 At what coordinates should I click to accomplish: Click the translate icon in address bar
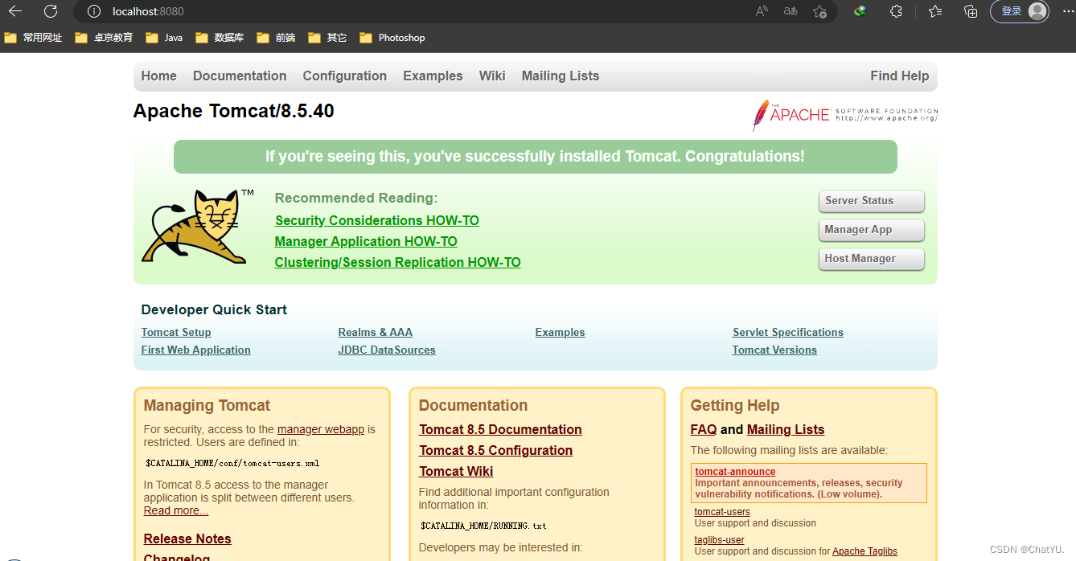click(791, 11)
